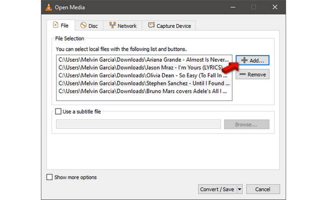Open the Disc tab
Viewport: 327px width, 200px height.
pyautogui.click(x=89, y=26)
